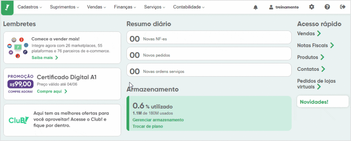
Task: Click the Saiba mais link
Action: [x=45, y=57]
